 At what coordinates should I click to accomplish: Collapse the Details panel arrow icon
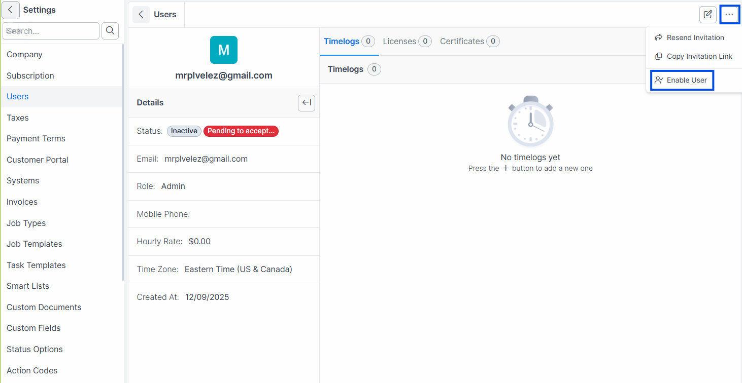click(x=307, y=103)
